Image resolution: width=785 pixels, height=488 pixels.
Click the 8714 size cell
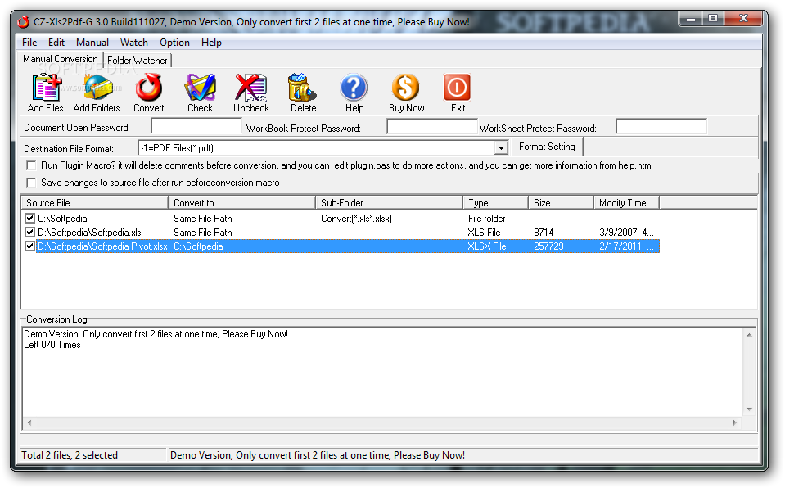(x=544, y=233)
